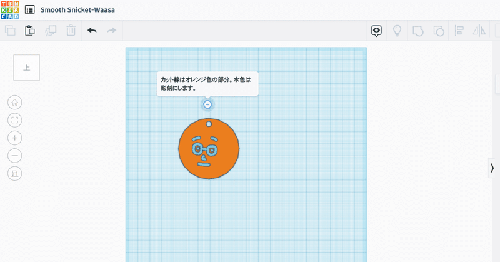Expand the right shapes panel chevron

click(492, 168)
